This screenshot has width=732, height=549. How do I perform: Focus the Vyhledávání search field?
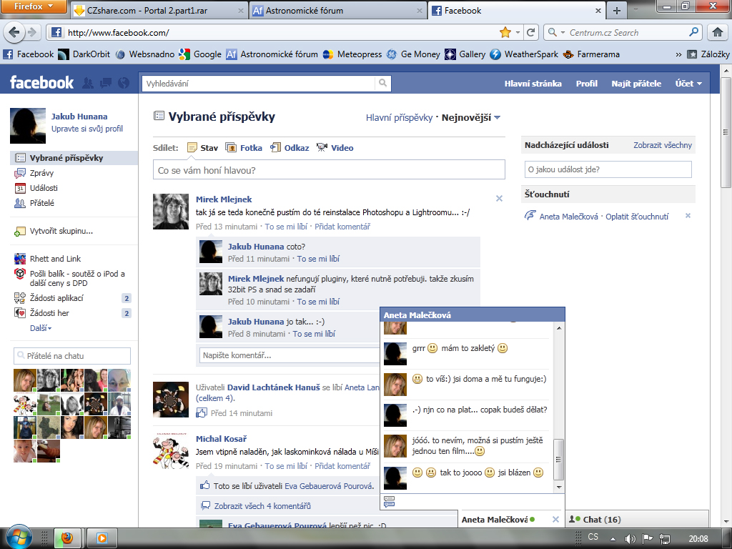(x=259, y=84)
